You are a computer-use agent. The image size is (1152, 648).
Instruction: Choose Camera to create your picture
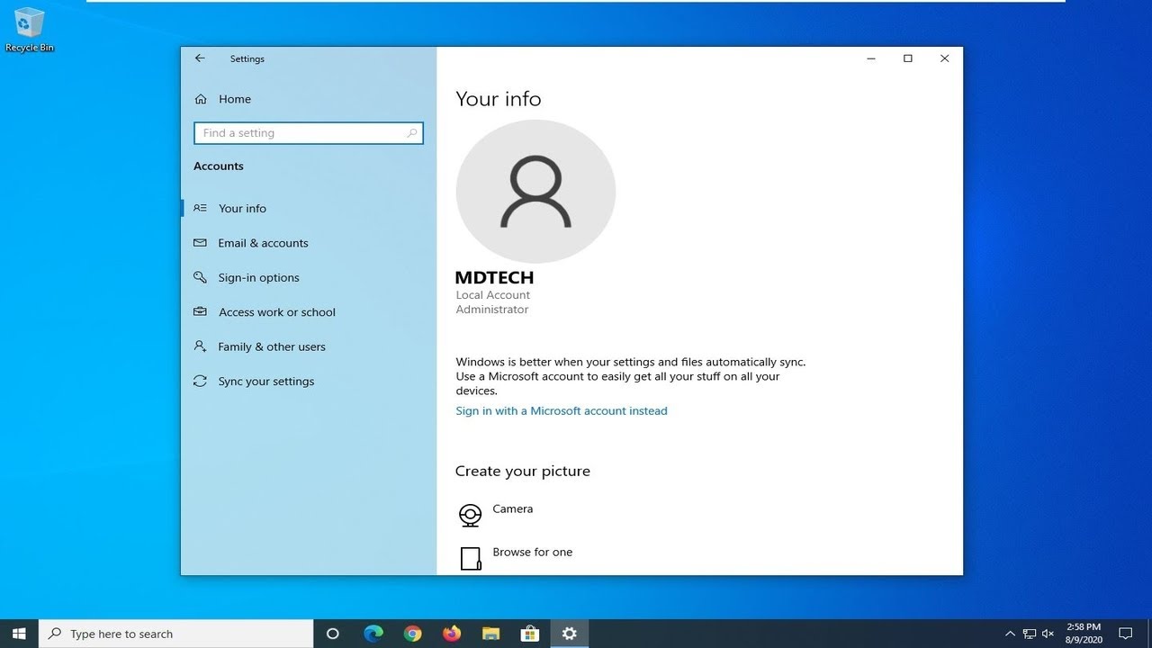(513, 508)
